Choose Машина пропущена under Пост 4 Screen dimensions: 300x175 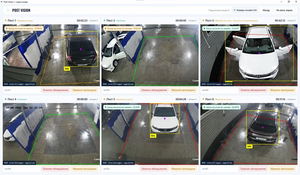(x=85, y=169)
